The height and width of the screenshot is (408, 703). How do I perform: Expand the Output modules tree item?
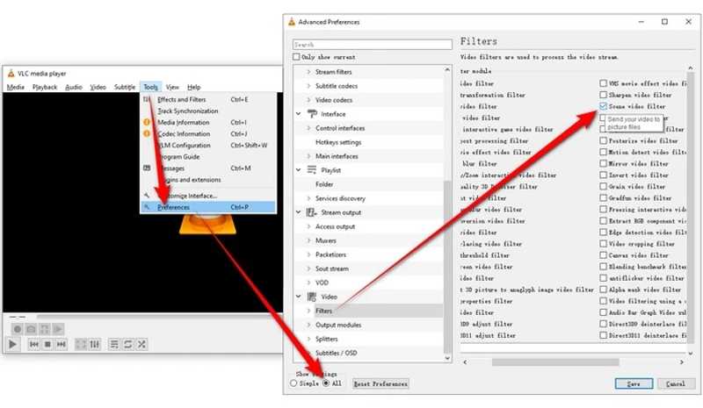(308, 325)
